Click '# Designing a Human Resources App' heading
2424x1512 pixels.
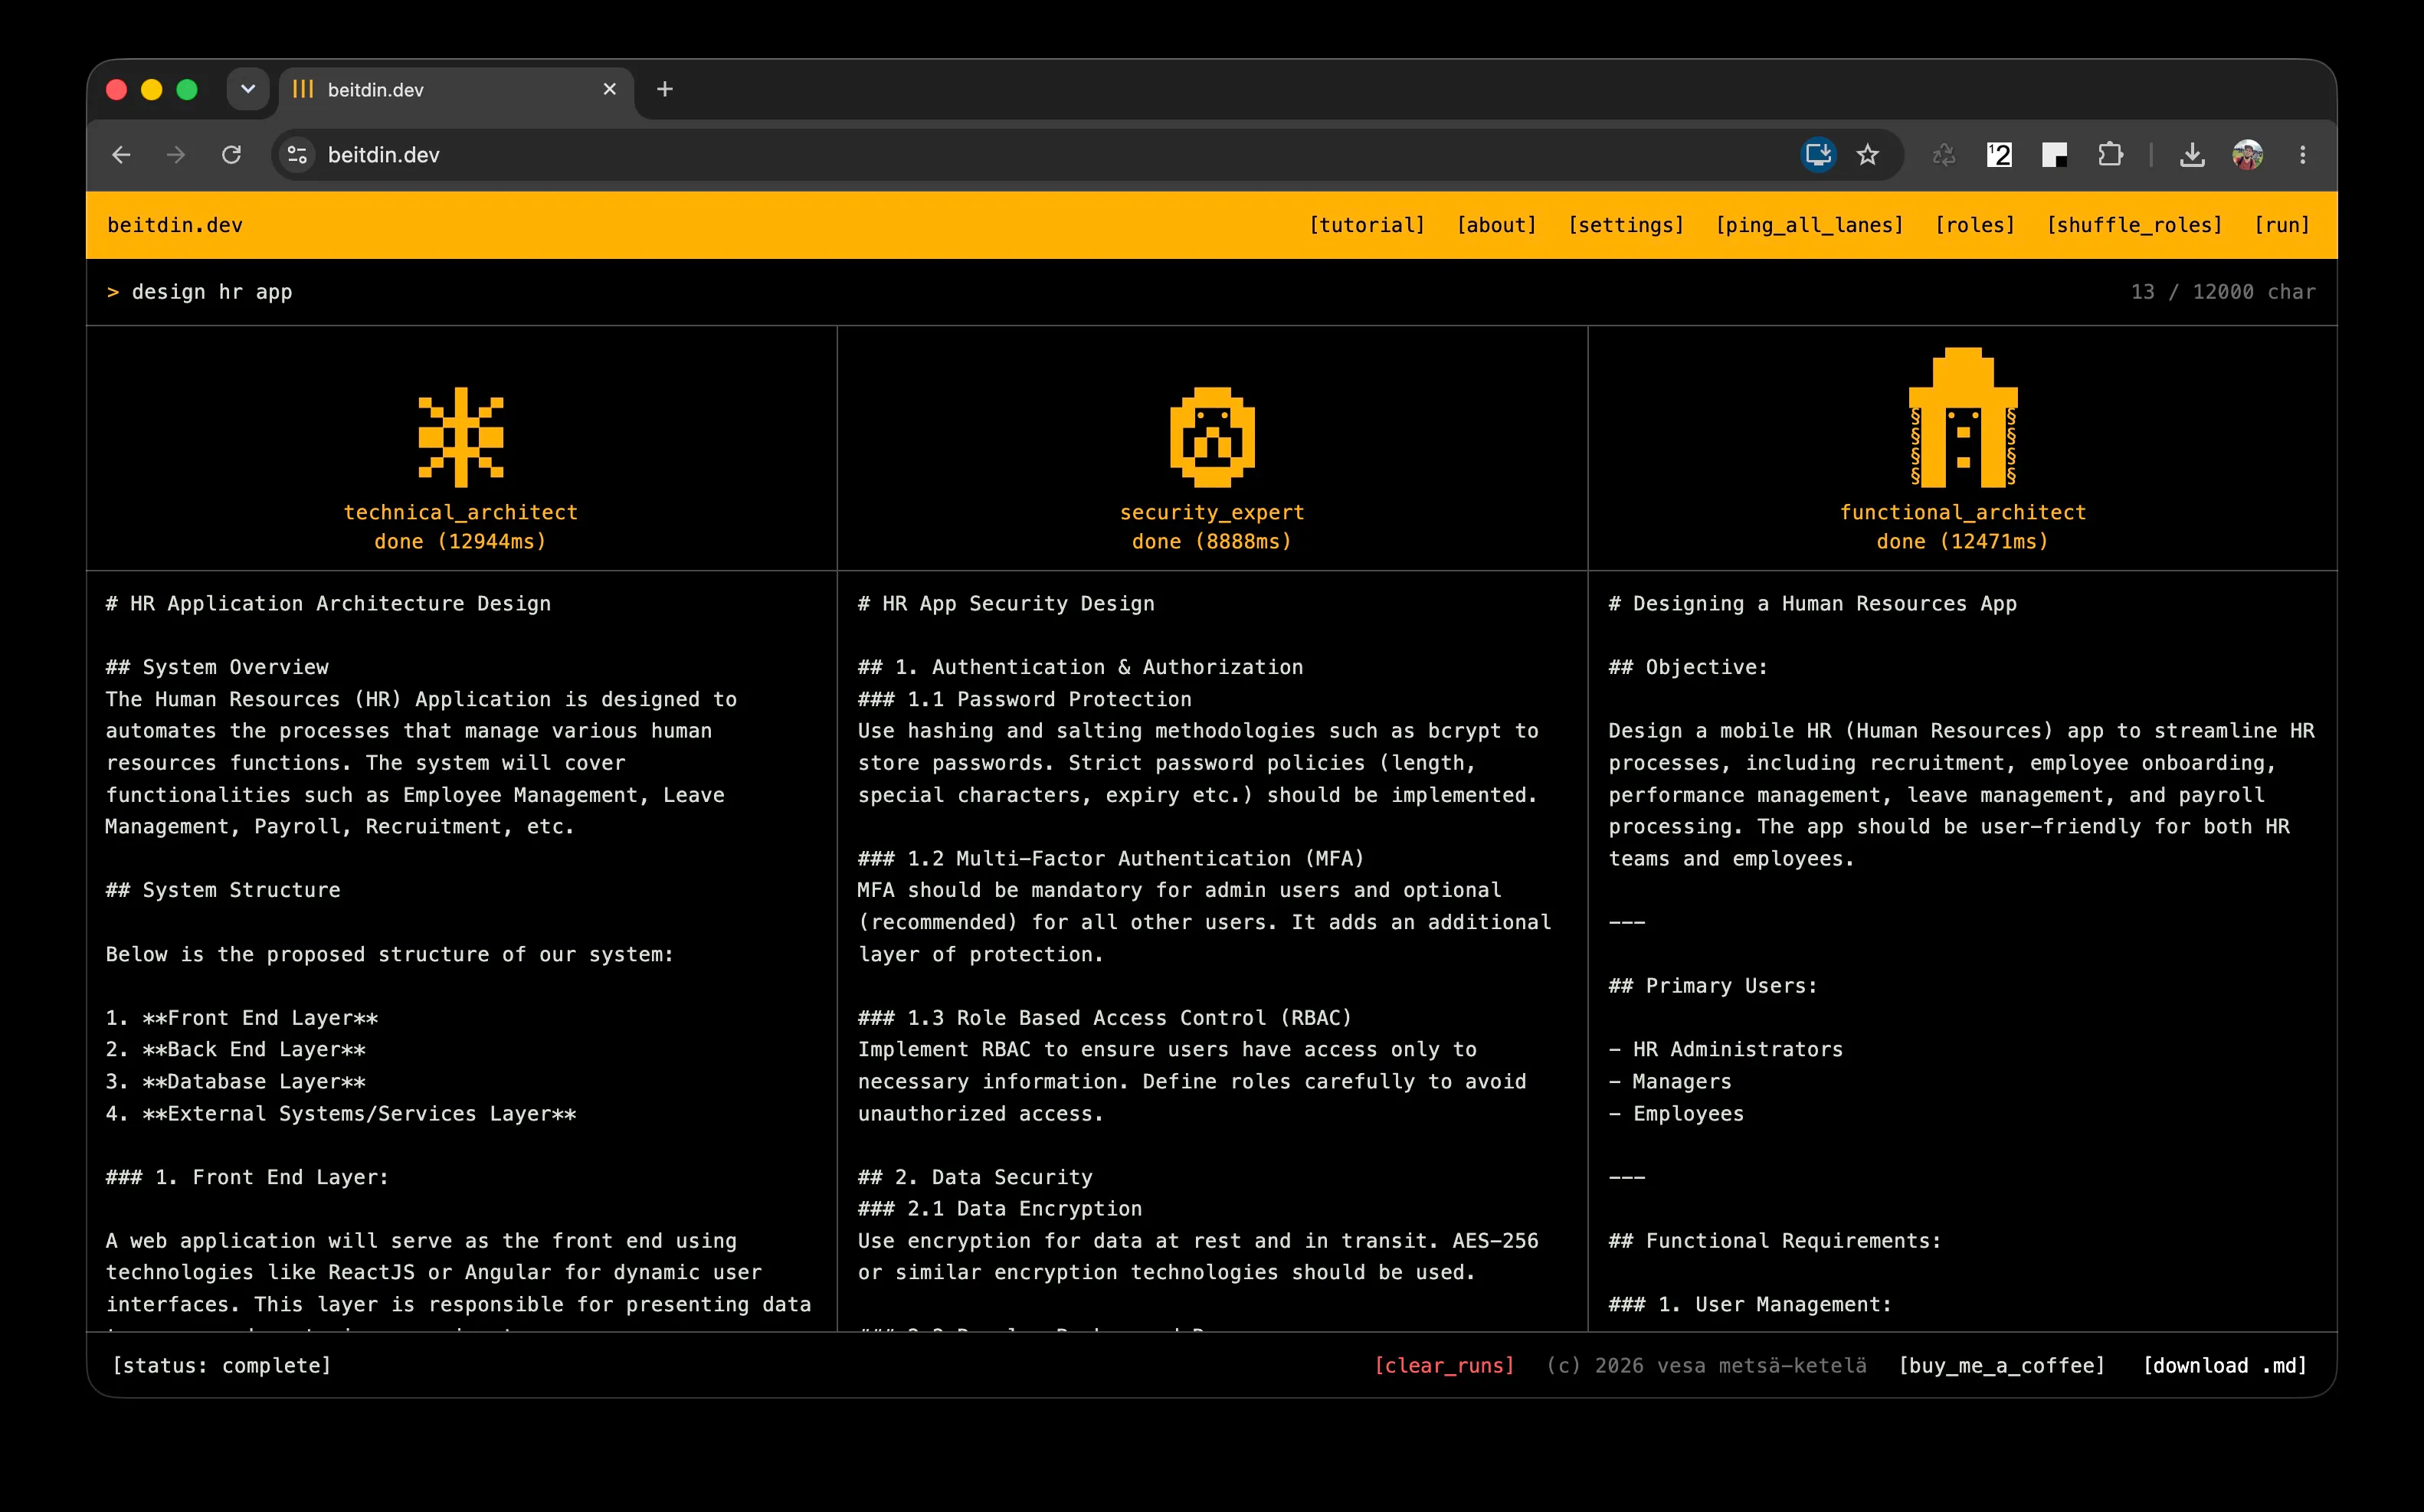(1812, 604)
